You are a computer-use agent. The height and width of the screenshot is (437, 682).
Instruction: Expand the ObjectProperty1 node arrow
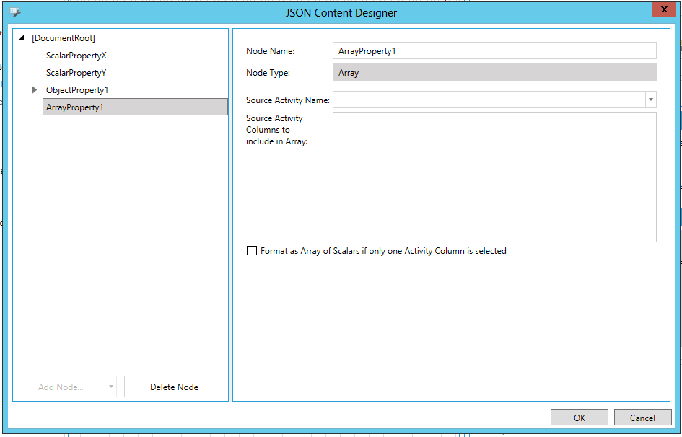[x=35, y=90]
